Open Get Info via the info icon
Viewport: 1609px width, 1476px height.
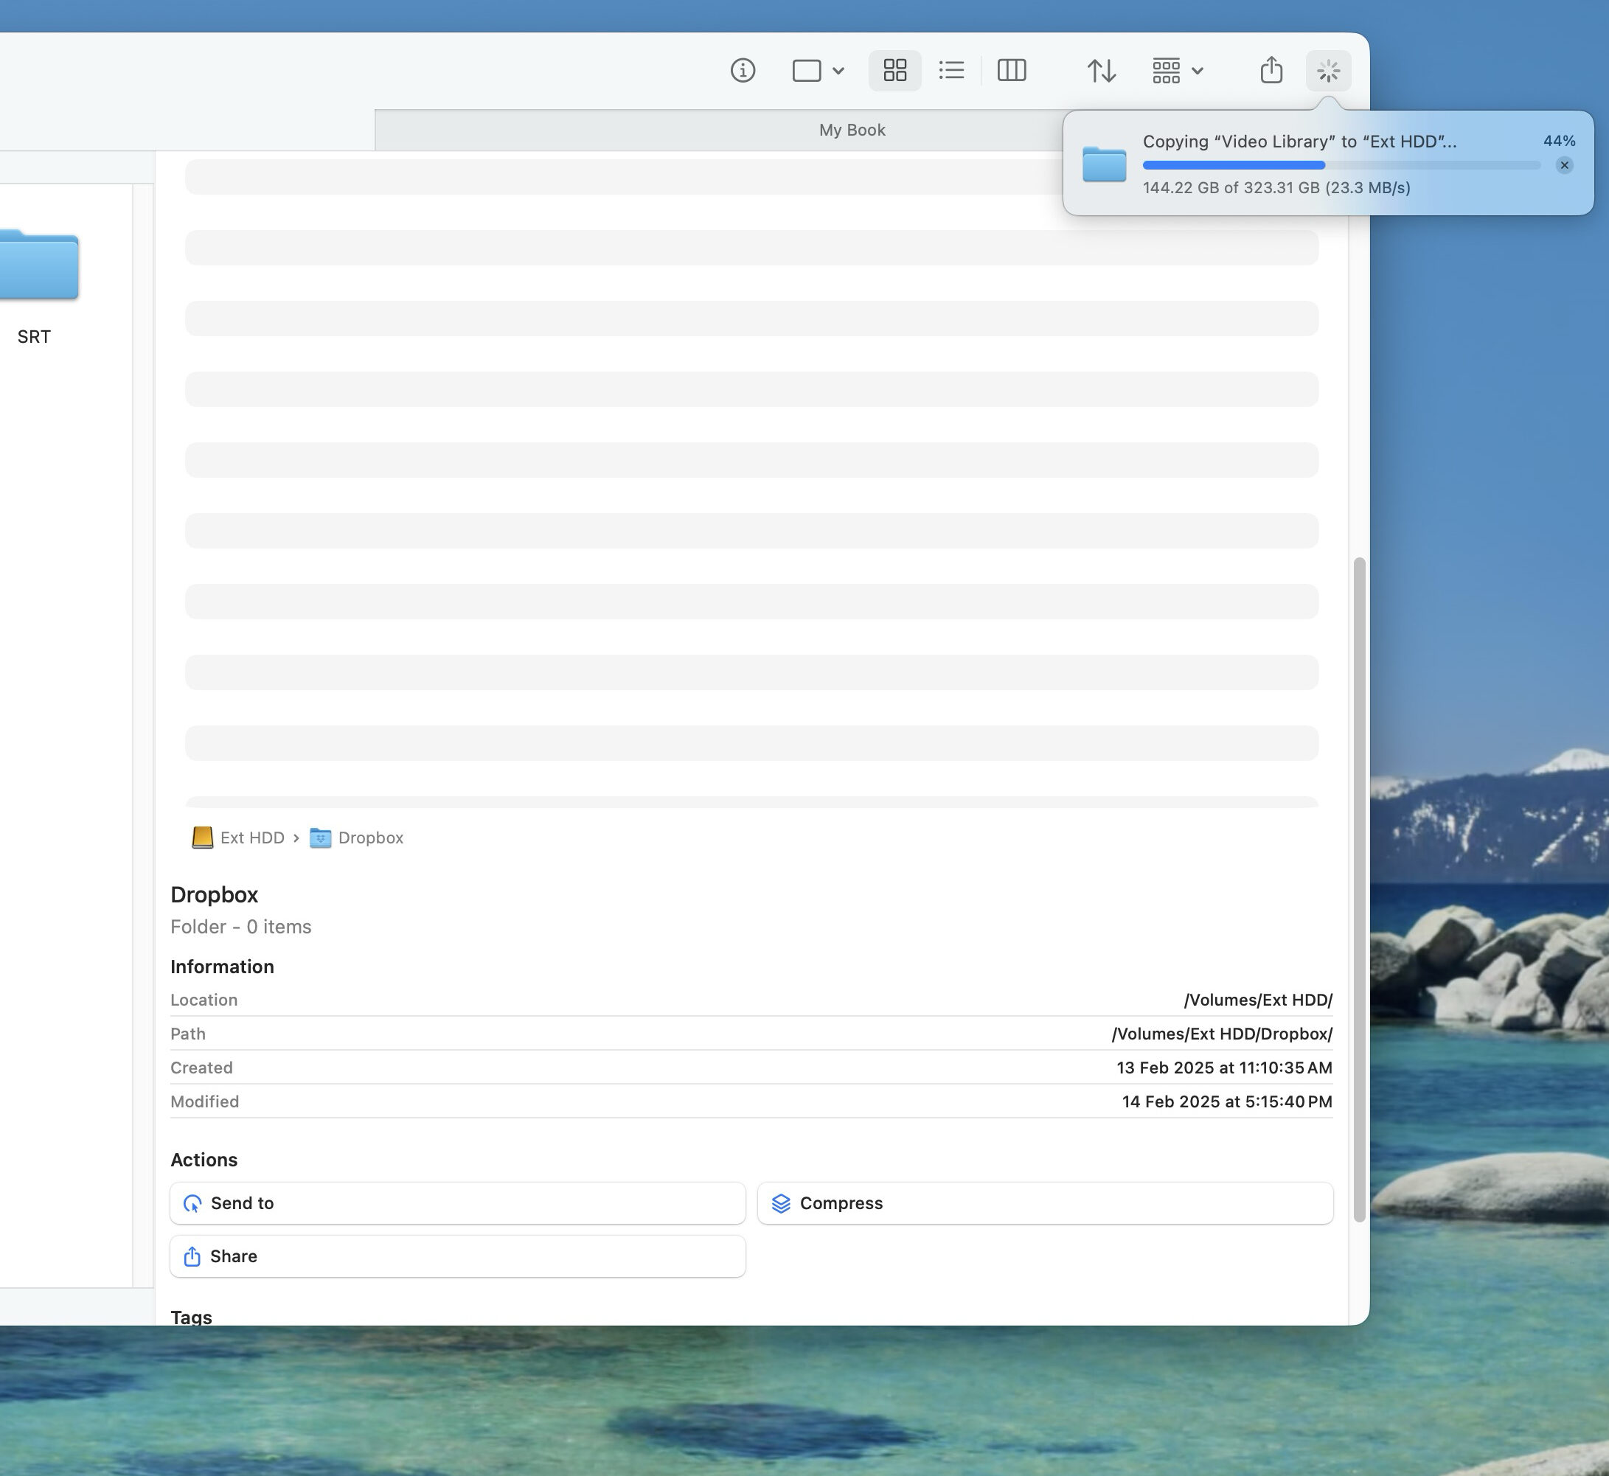(742, 70)
